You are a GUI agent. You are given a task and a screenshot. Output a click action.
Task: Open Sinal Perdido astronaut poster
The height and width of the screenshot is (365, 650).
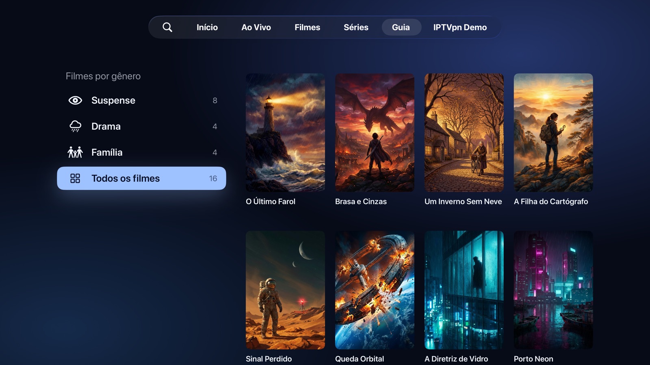pos(285,290)
